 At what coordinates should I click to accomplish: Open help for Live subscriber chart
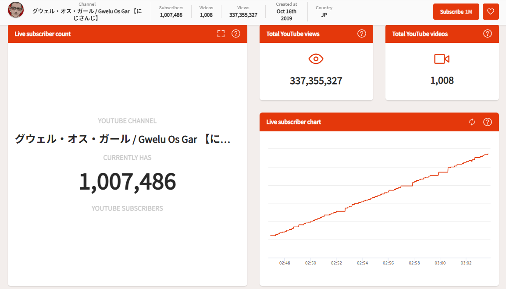487,122
